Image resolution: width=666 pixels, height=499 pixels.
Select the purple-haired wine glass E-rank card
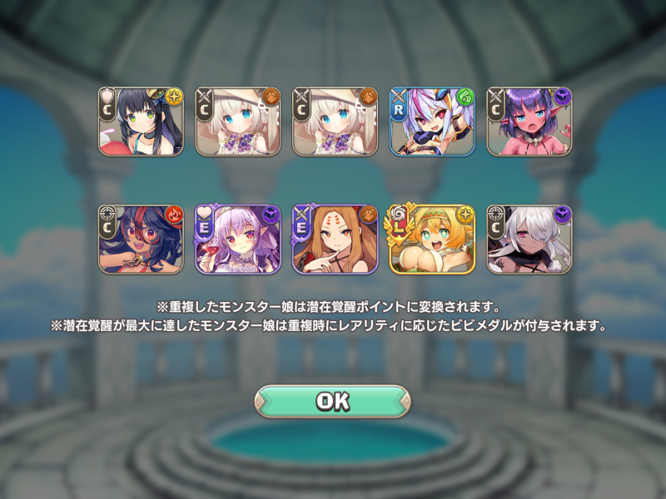point(238,240)
